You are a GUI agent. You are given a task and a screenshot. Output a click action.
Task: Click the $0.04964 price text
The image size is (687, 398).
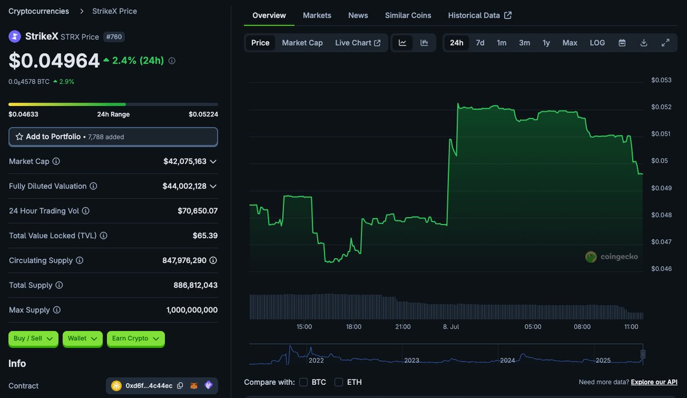[54, 61]
